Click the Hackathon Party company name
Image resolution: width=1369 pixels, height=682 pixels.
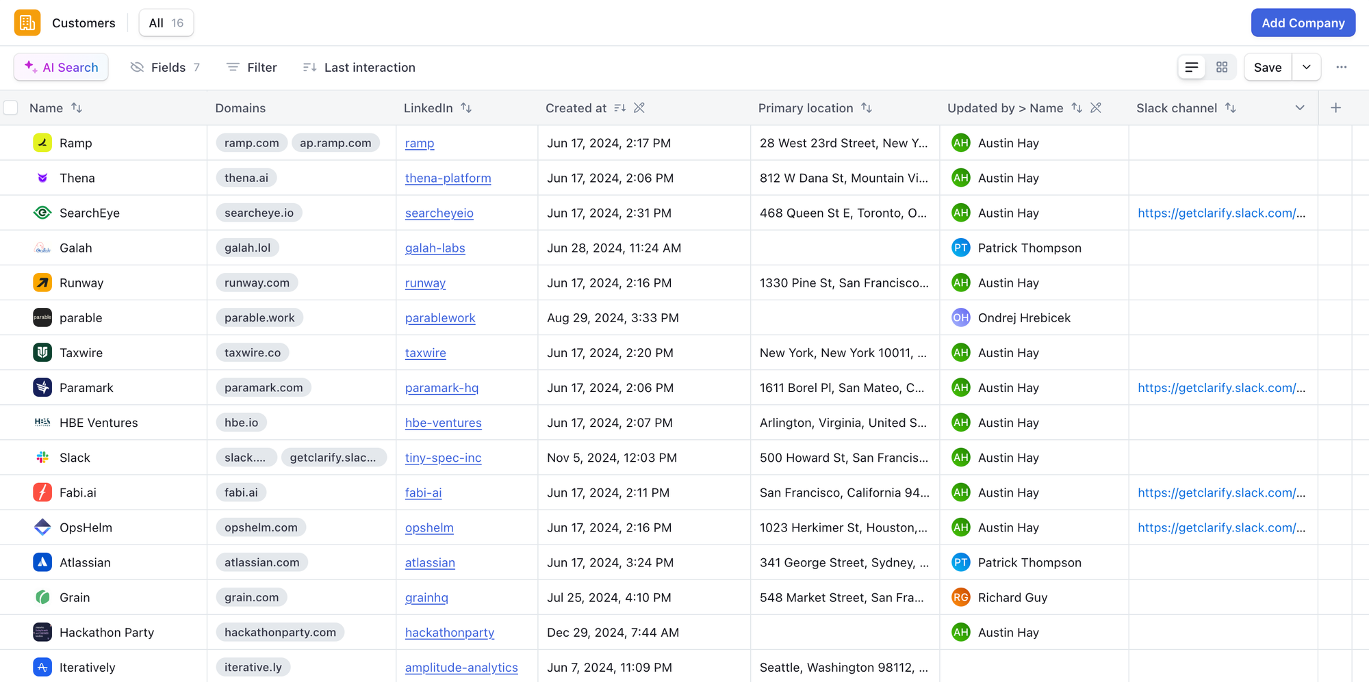107,632
